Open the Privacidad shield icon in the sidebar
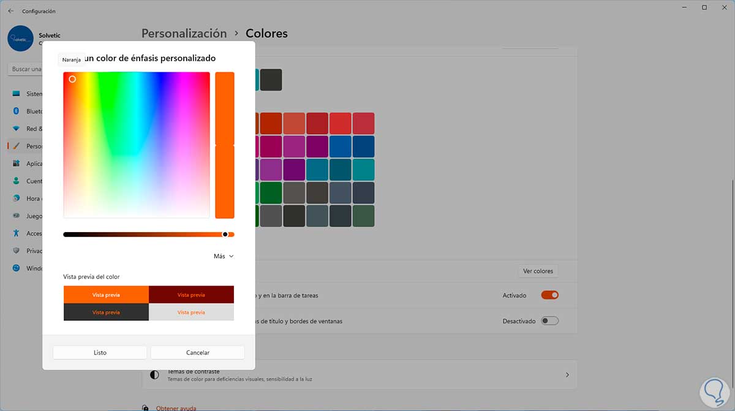The height and width of the screenshot is (411, 735). click(x=16, y=251)
